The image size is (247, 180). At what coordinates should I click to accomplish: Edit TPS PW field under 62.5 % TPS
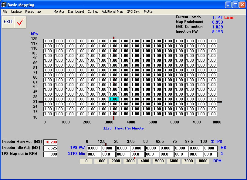tap(167, 148)
